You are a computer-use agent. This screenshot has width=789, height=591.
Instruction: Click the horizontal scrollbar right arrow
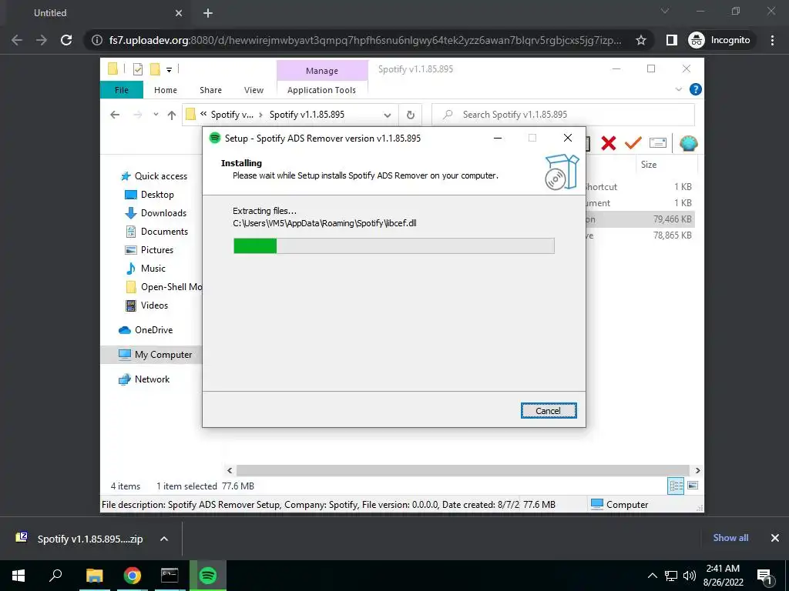697,470
